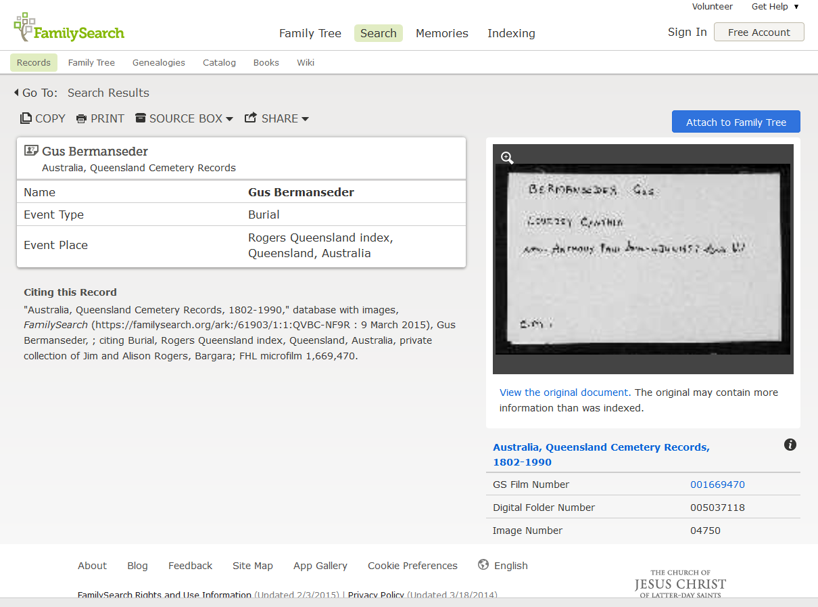This screenshot has width=818, height=607.
Task: Click the Cookie Preferences footer link
Action: [x=412, y=566]
